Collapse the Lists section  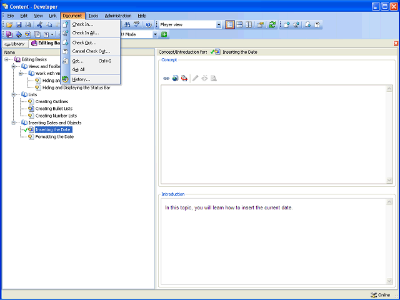click(14, 94)
